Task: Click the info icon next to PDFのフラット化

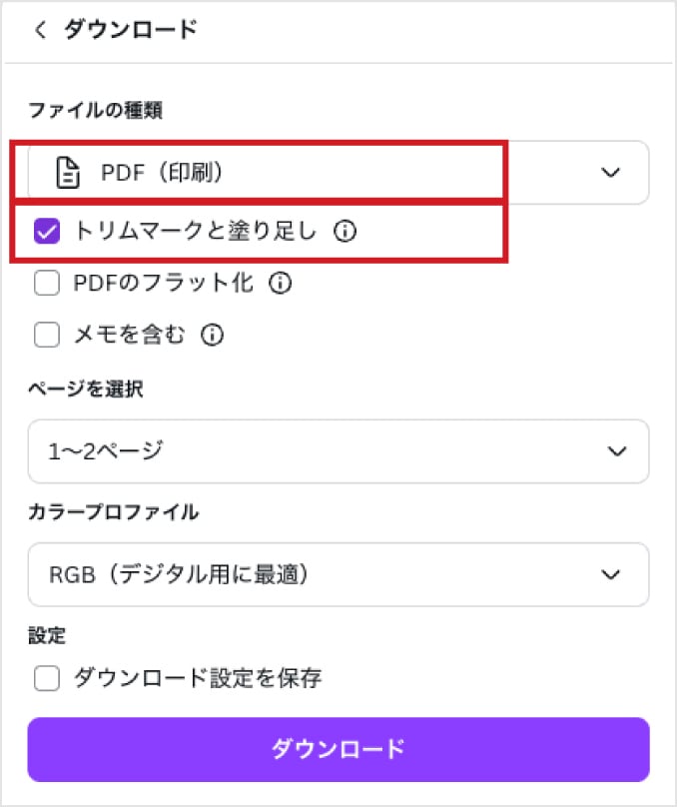Action: (x=281, y=284)
